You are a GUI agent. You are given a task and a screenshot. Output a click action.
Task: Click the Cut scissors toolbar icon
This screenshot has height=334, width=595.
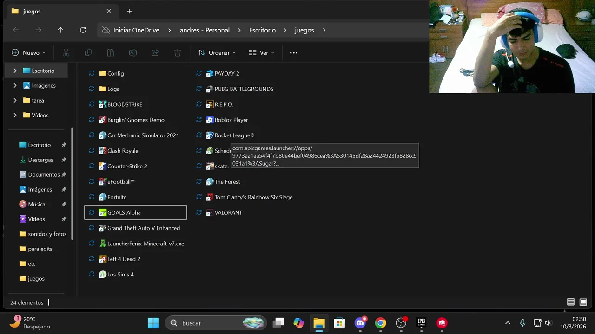pyautogui.click(x=66, y=53)
